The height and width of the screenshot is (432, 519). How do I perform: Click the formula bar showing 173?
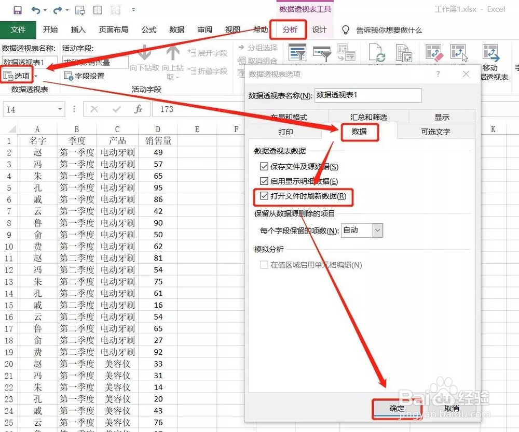click(198, 109)
